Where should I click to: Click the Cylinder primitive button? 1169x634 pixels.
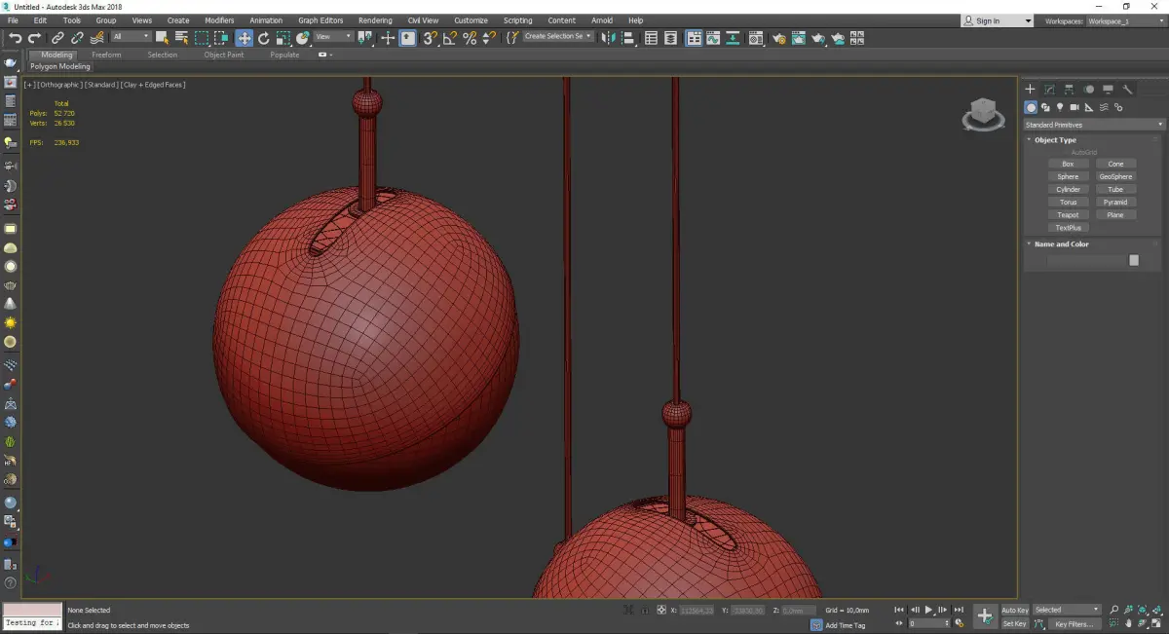coord(1068,190)
